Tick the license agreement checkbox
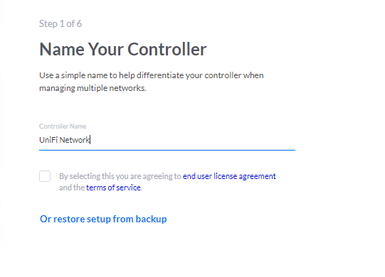385x277 pixels. tap(45, 176)
